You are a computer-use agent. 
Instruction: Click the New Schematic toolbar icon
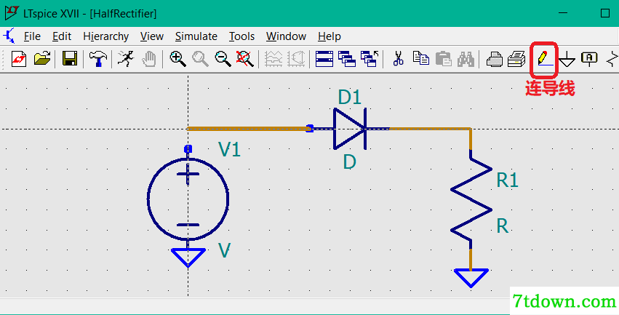[x=19, y=59]
